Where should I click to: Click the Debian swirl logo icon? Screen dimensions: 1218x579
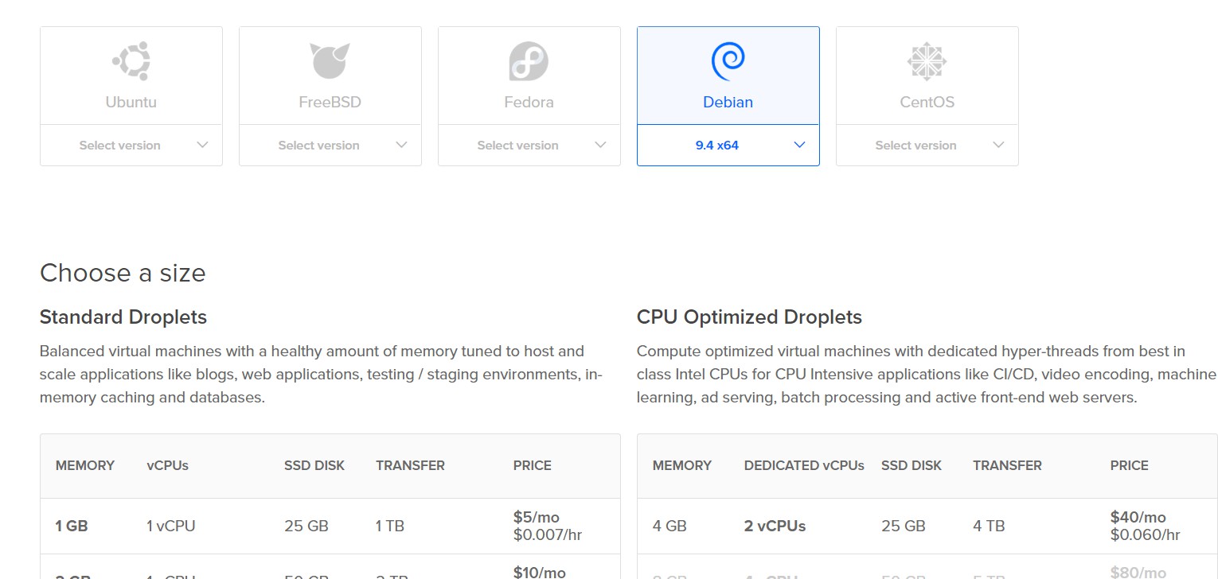[x=728, y=61]
